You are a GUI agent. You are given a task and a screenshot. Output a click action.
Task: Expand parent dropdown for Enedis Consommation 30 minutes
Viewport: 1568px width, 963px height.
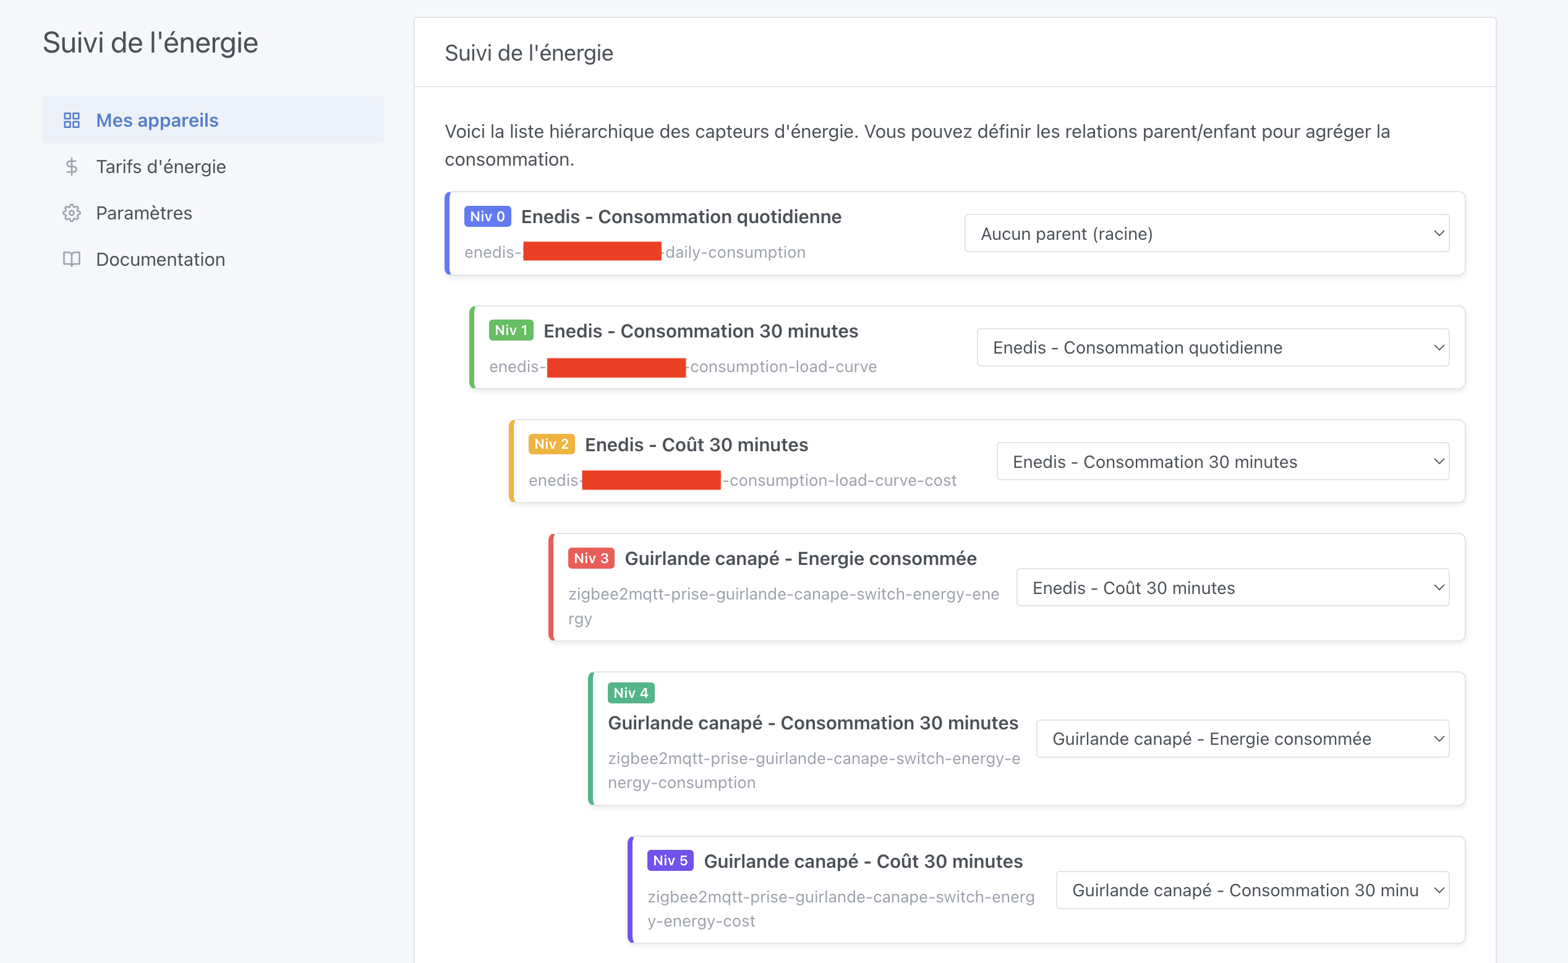tap(1212, 348)
